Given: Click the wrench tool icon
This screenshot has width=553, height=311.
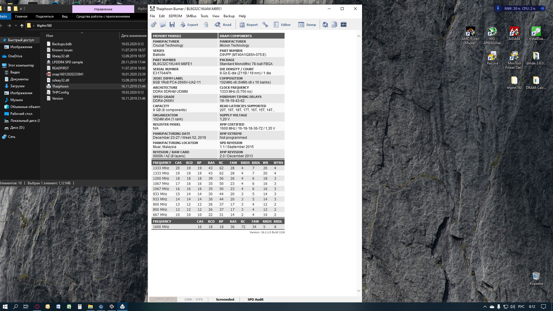Looking at the screenshot, I should pyautogui.click(x=265, y=25).
